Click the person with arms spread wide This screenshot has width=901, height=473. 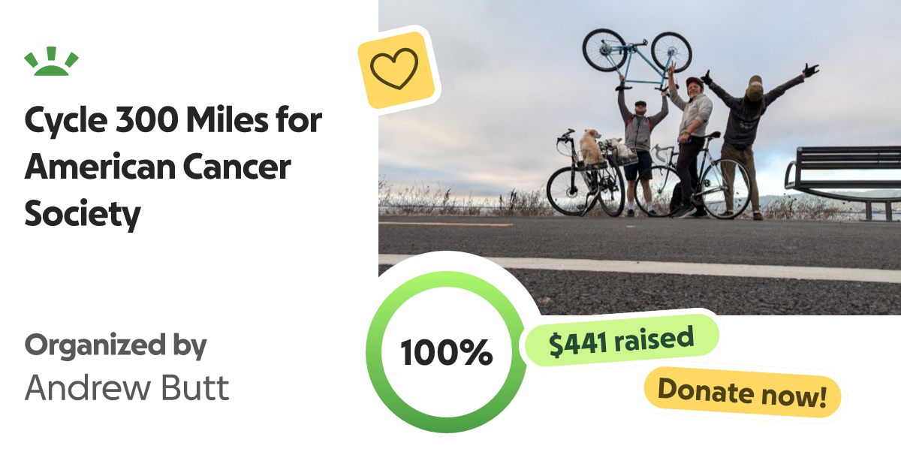pos(752,128)
